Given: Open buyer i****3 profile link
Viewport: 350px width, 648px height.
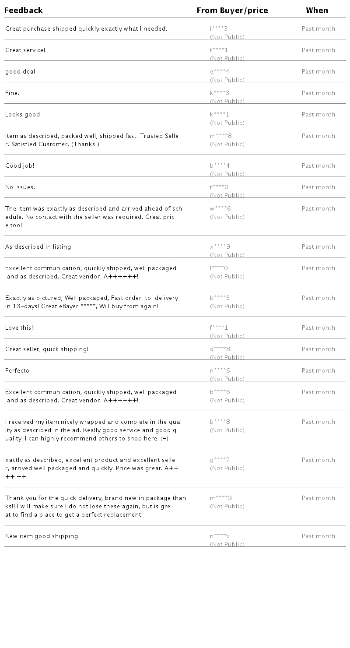Looking at the screenshot, I should (219, 29).
